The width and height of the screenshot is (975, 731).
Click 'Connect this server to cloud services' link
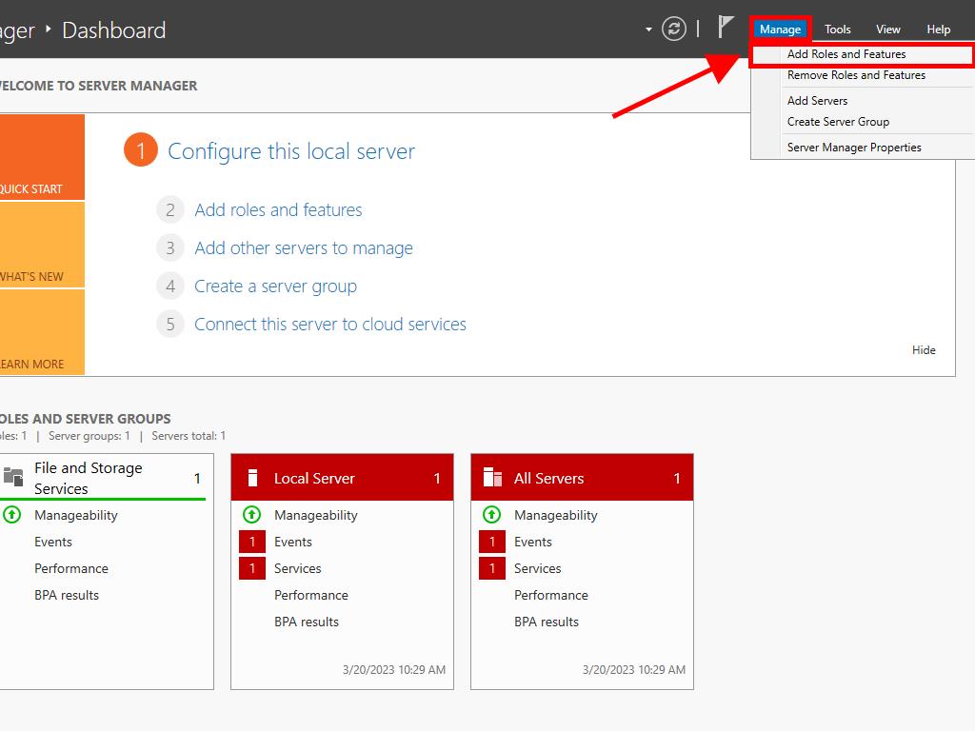330,325
